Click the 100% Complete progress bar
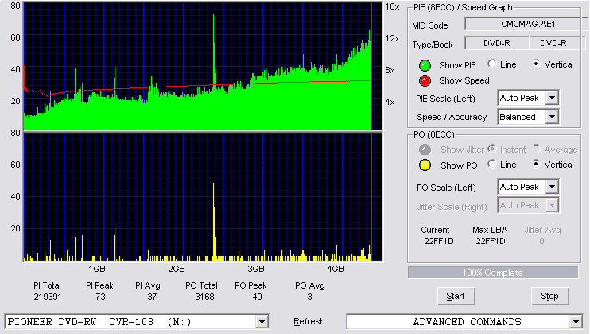The height and width of the screenshot is (334, 590). click(x=492, y=273)
